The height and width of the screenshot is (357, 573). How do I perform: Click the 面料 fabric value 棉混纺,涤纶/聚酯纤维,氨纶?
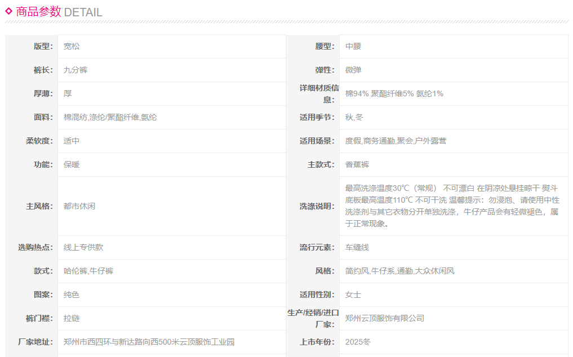point(110,117)
